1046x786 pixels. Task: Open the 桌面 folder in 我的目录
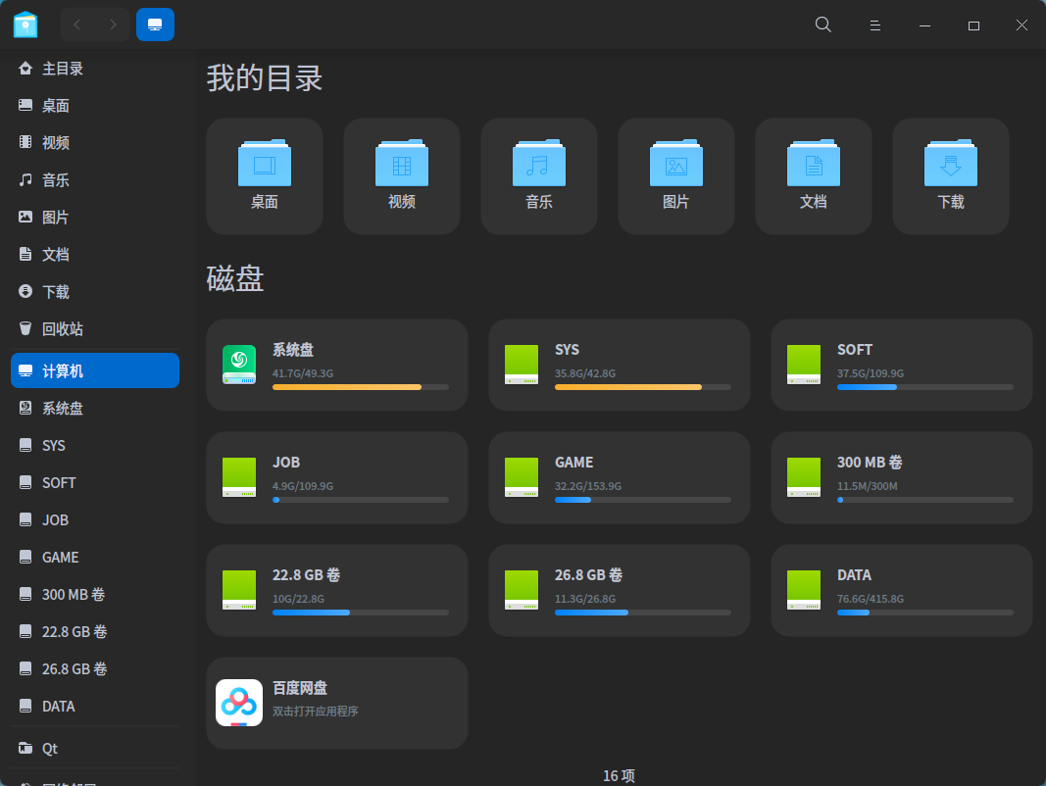(264, 176)
